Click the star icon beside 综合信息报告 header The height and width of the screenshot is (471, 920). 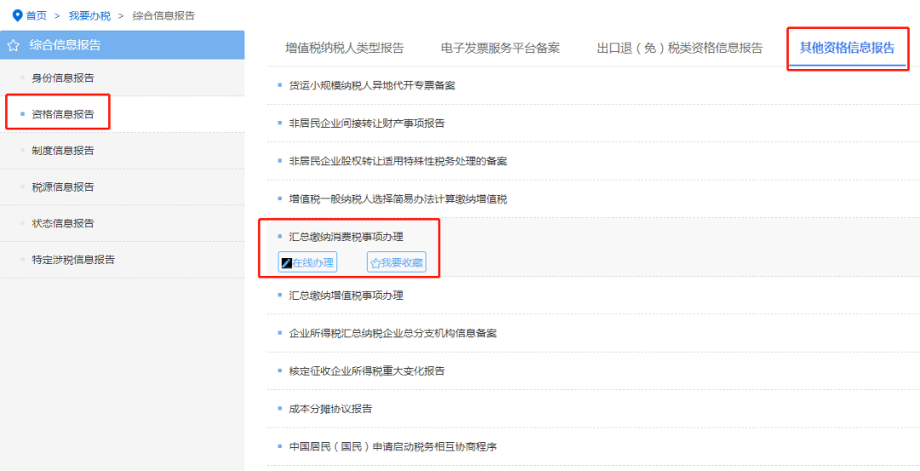(14, 45)
